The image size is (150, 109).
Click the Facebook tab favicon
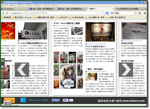pos(2,9)
